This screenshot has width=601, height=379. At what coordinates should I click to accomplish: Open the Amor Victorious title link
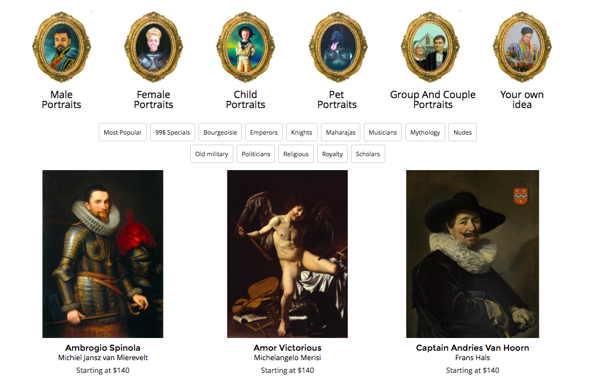point(287,347)
